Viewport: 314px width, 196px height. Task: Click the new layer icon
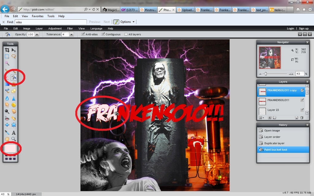pos(297,118)
